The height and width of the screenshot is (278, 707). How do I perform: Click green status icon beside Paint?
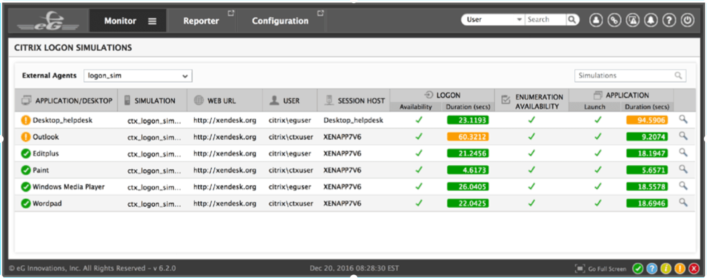coord(26,170)
